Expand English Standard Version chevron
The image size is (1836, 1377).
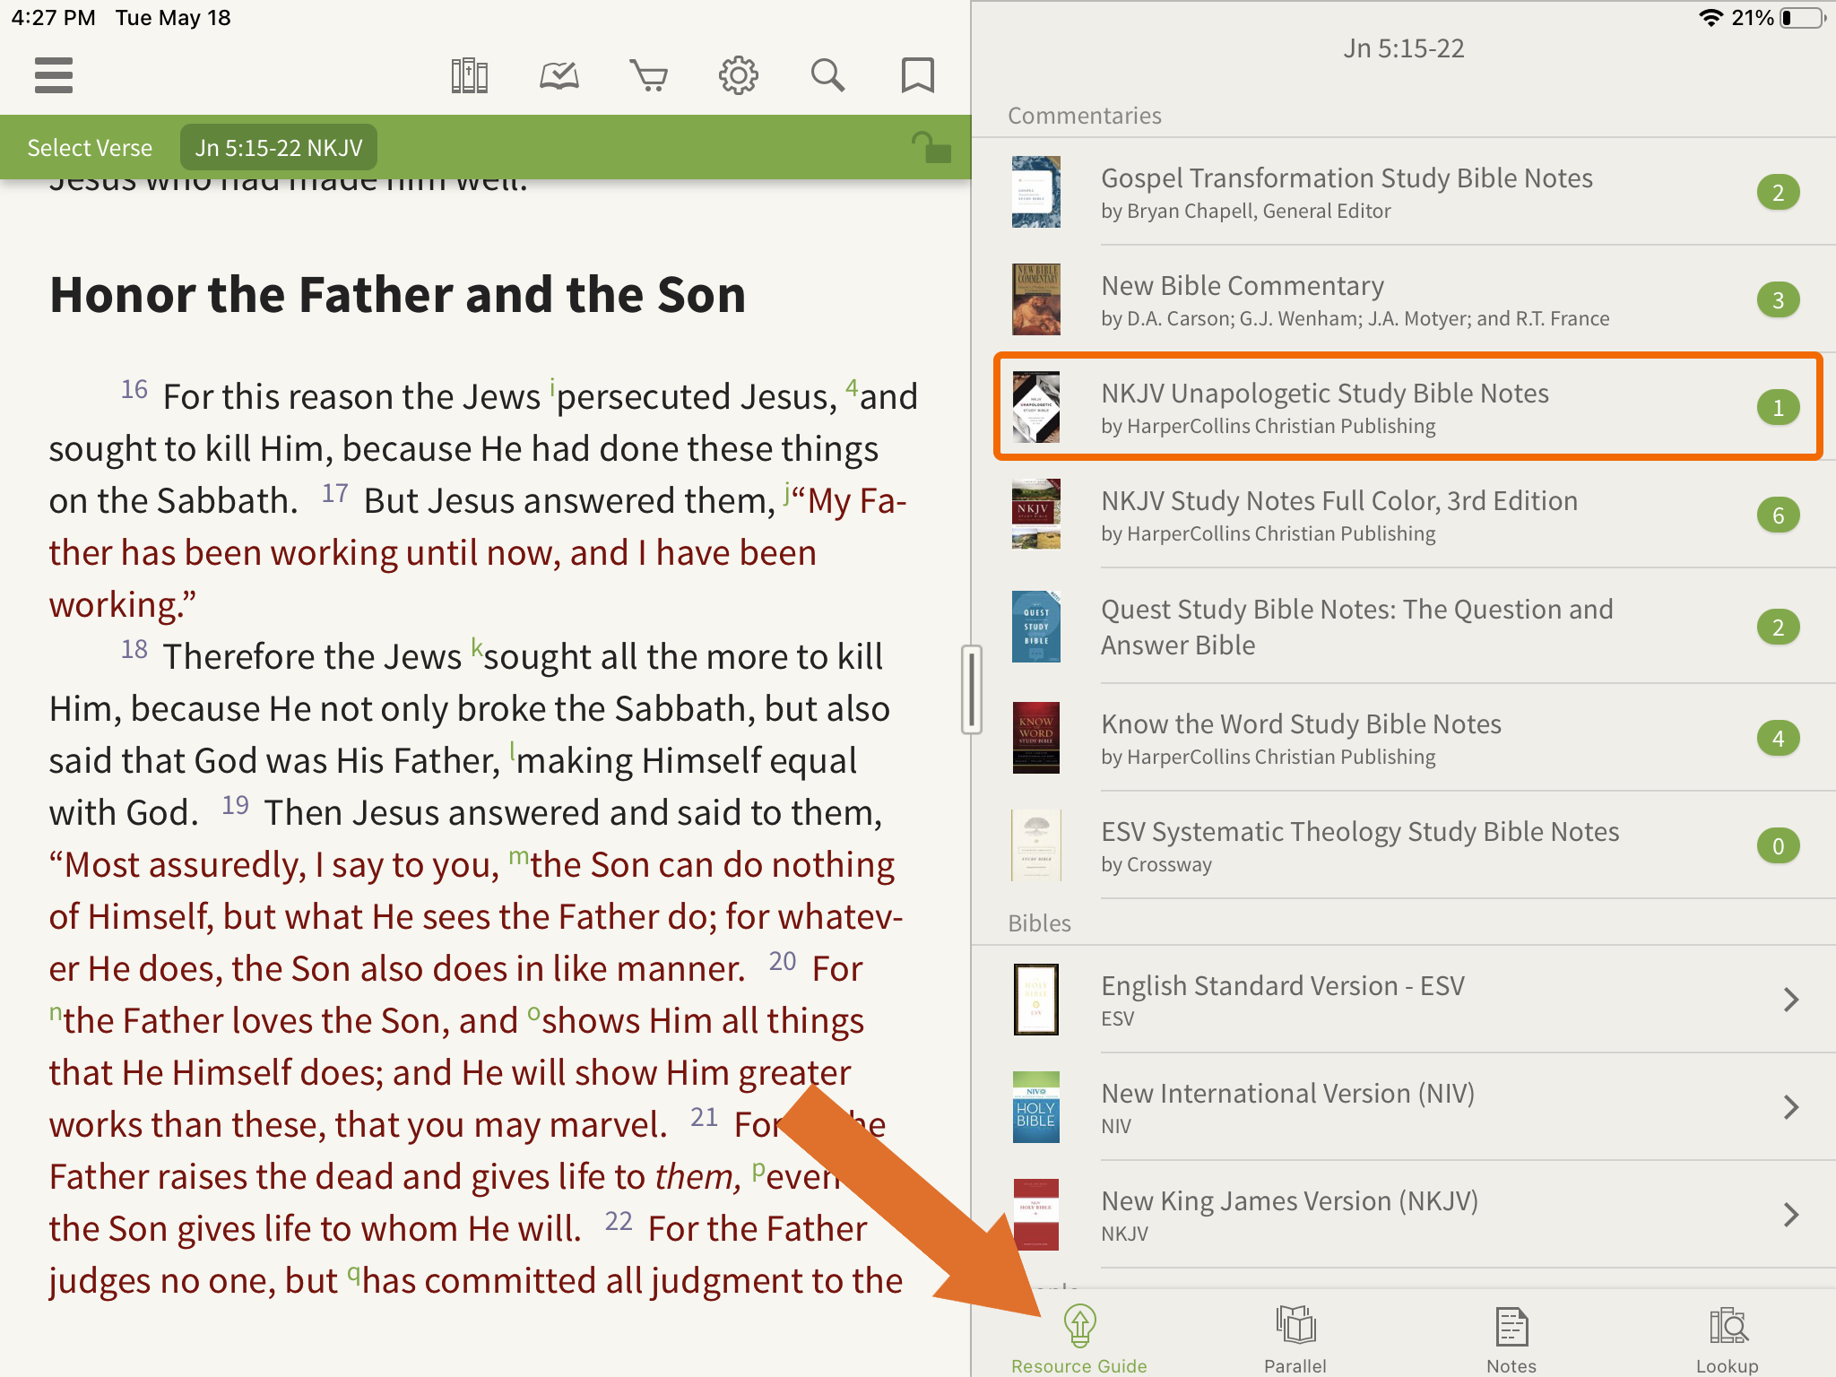[1791, 1000]
